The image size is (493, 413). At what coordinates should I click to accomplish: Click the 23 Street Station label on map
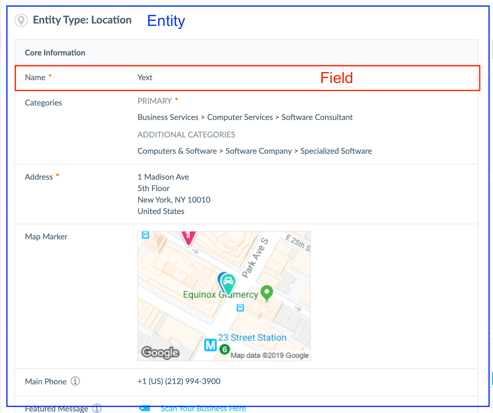click(x=252, y=338)
